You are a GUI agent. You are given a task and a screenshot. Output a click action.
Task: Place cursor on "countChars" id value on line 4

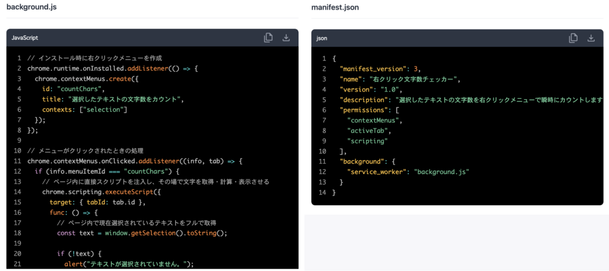[x=80, y=89]
